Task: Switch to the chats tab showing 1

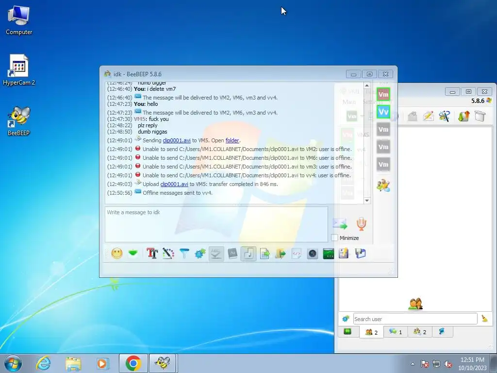Action: click(x=396, y=332)
